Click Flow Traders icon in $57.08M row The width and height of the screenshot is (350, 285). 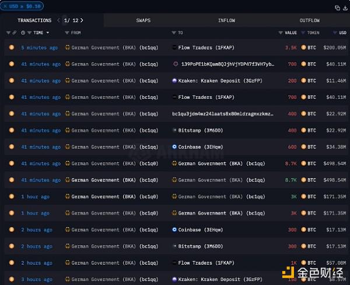(x=174, y=263)
